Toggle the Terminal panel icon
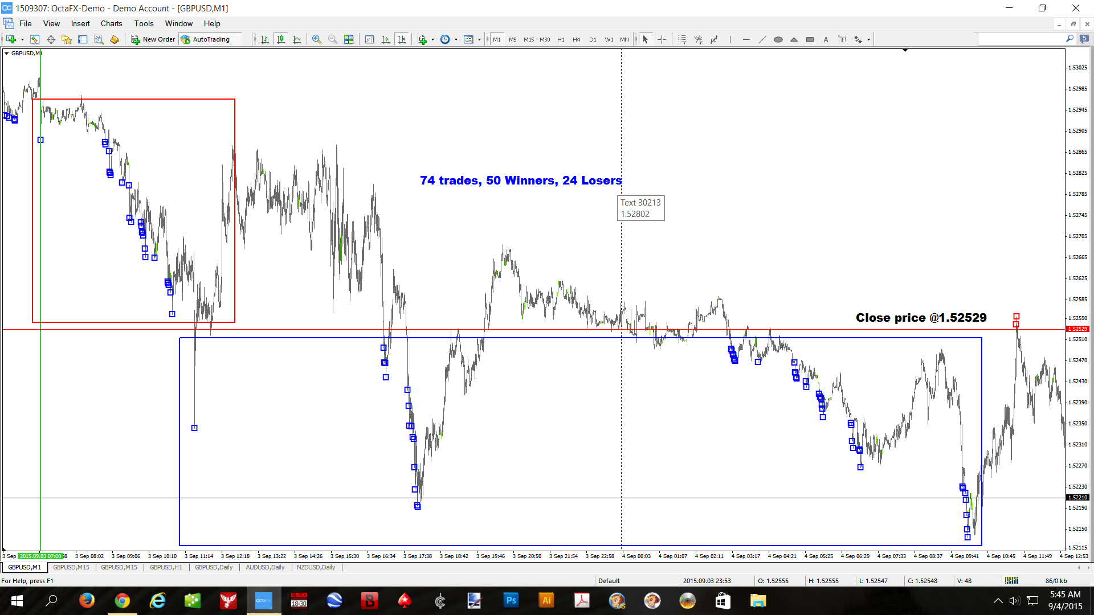This screenshot has width=1094, height=615. click(83, 39)
